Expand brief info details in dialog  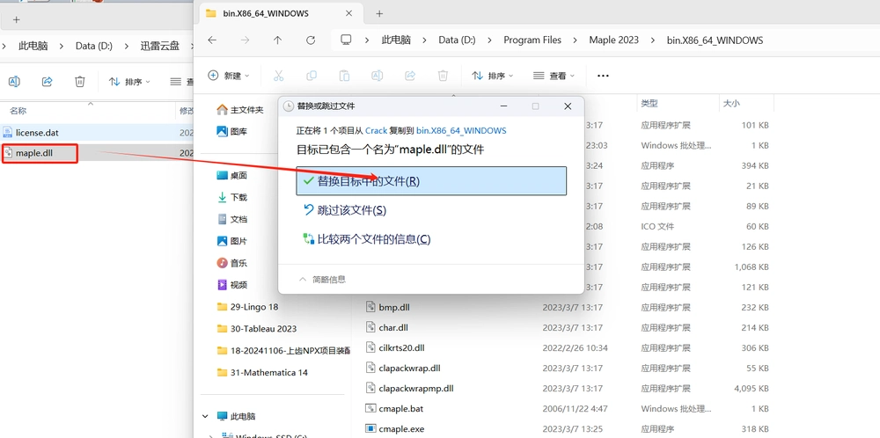pos(322,280)
